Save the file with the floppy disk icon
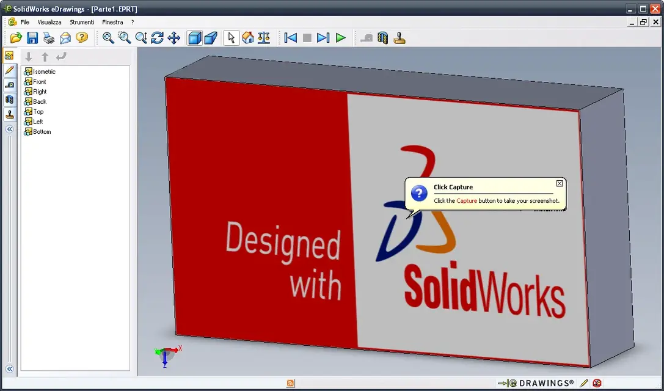Image resolution: width=664 pixels, height=391 pixels. [x=32, y=38]
